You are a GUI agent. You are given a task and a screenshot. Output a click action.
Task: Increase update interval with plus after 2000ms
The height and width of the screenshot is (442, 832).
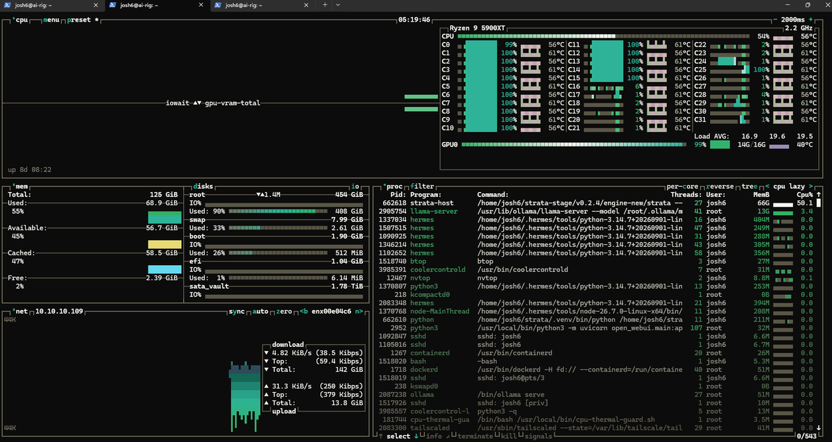pyautogui.click(x=810, y=19)
